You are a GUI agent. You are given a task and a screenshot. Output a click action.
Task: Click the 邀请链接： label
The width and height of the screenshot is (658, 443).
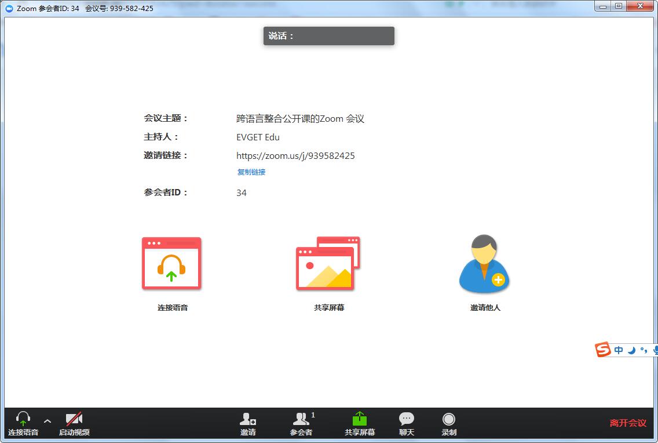point(166,155)
